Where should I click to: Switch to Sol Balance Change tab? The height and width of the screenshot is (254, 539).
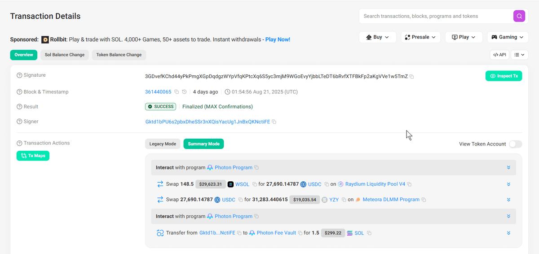click(x=65, y=55)
